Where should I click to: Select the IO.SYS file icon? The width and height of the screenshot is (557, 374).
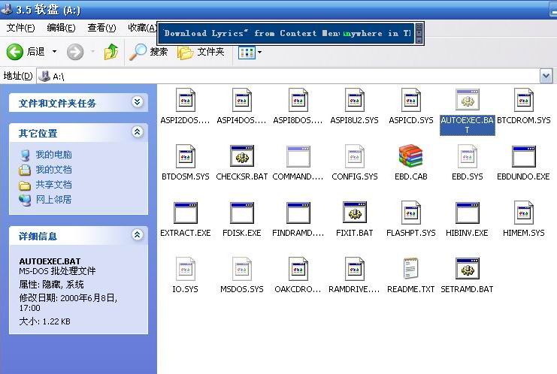(x=186, y=269)
